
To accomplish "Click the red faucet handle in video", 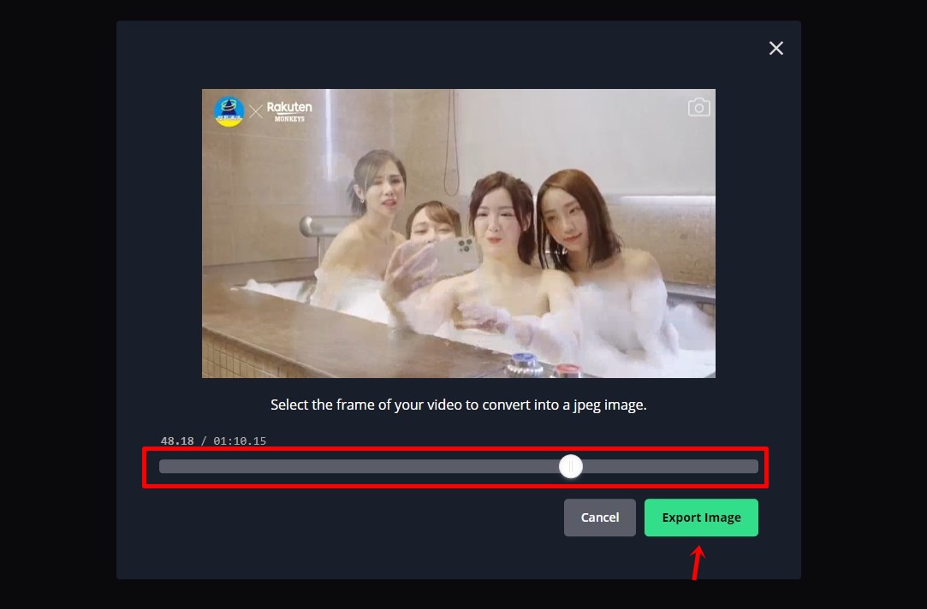I will (565, 371).
